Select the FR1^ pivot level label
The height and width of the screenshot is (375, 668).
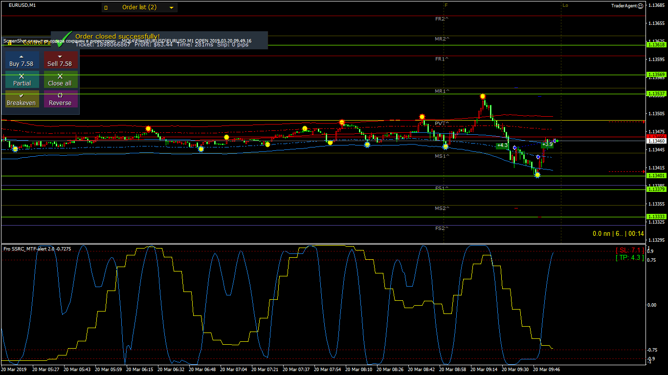(x=442, y=59)
